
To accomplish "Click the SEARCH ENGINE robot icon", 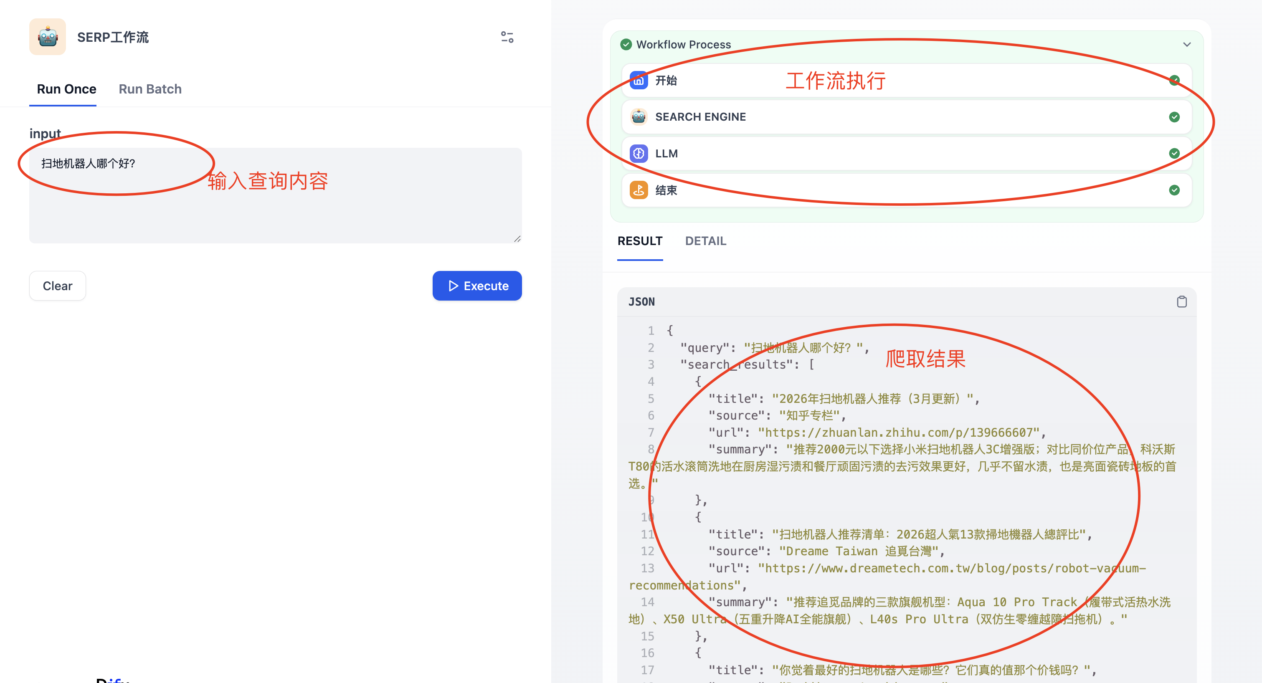I will [x=639, y=117].
